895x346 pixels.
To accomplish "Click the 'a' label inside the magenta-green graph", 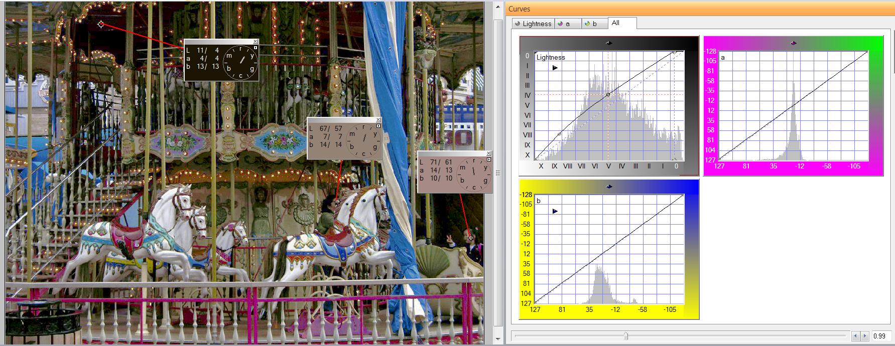I will tap(723, 57).
